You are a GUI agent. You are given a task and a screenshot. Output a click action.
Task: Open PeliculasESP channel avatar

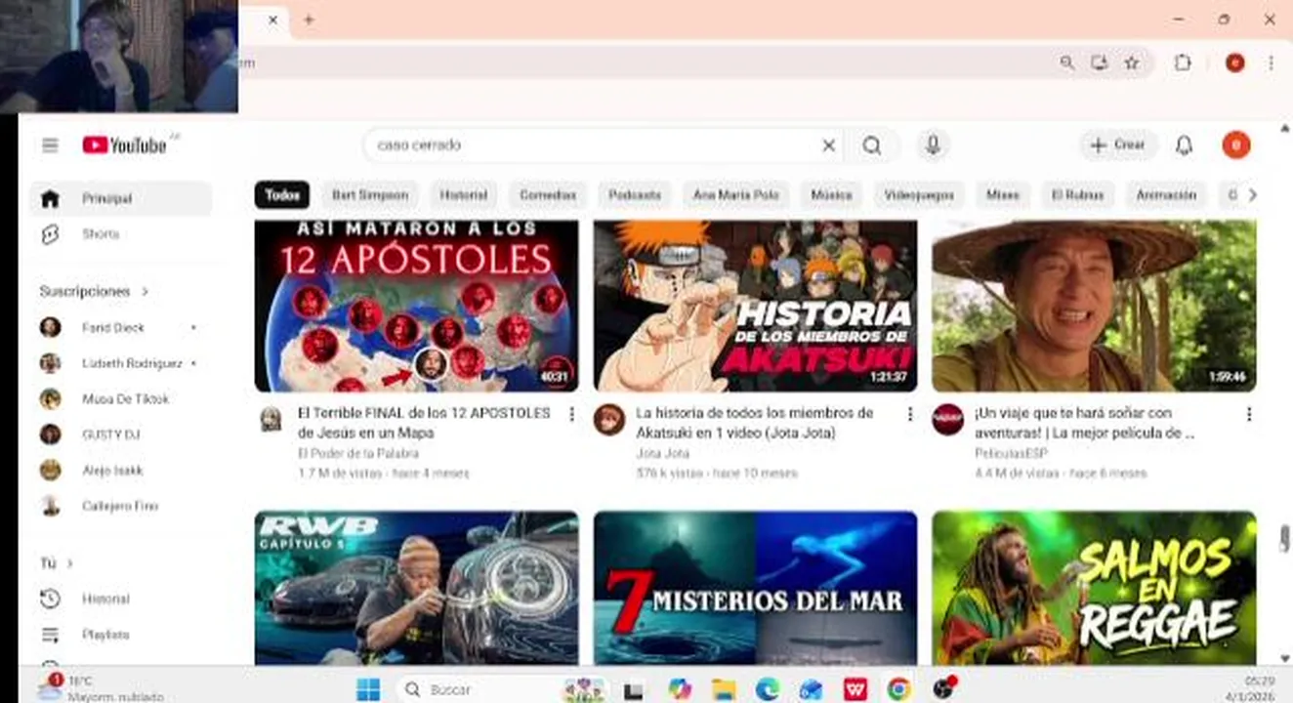(x=947, y=420)
